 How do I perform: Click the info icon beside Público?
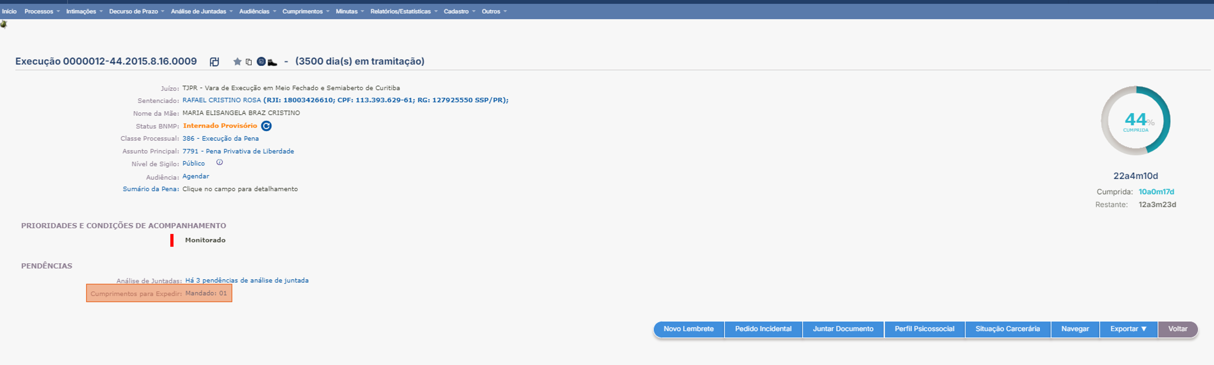[220, 162]
